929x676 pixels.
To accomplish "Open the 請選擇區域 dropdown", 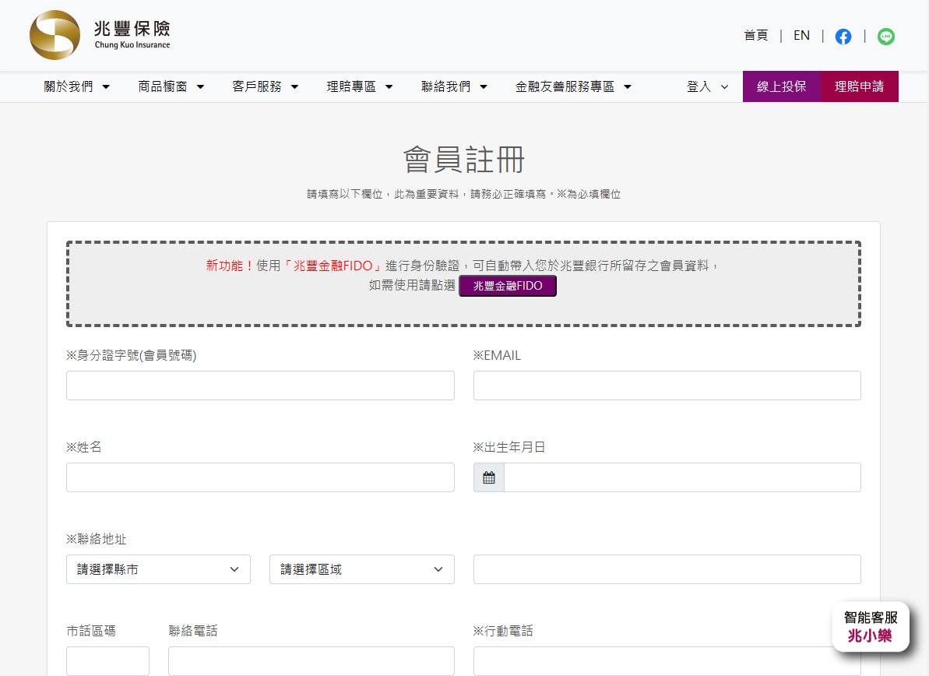I will tap(362, 569).
